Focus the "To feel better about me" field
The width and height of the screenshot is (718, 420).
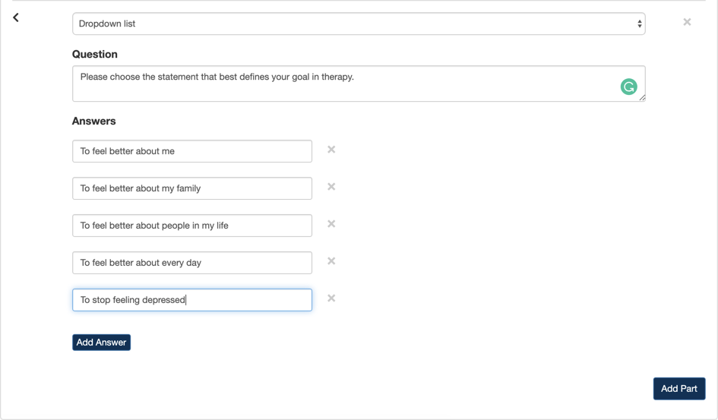click(x=191, y=151)
